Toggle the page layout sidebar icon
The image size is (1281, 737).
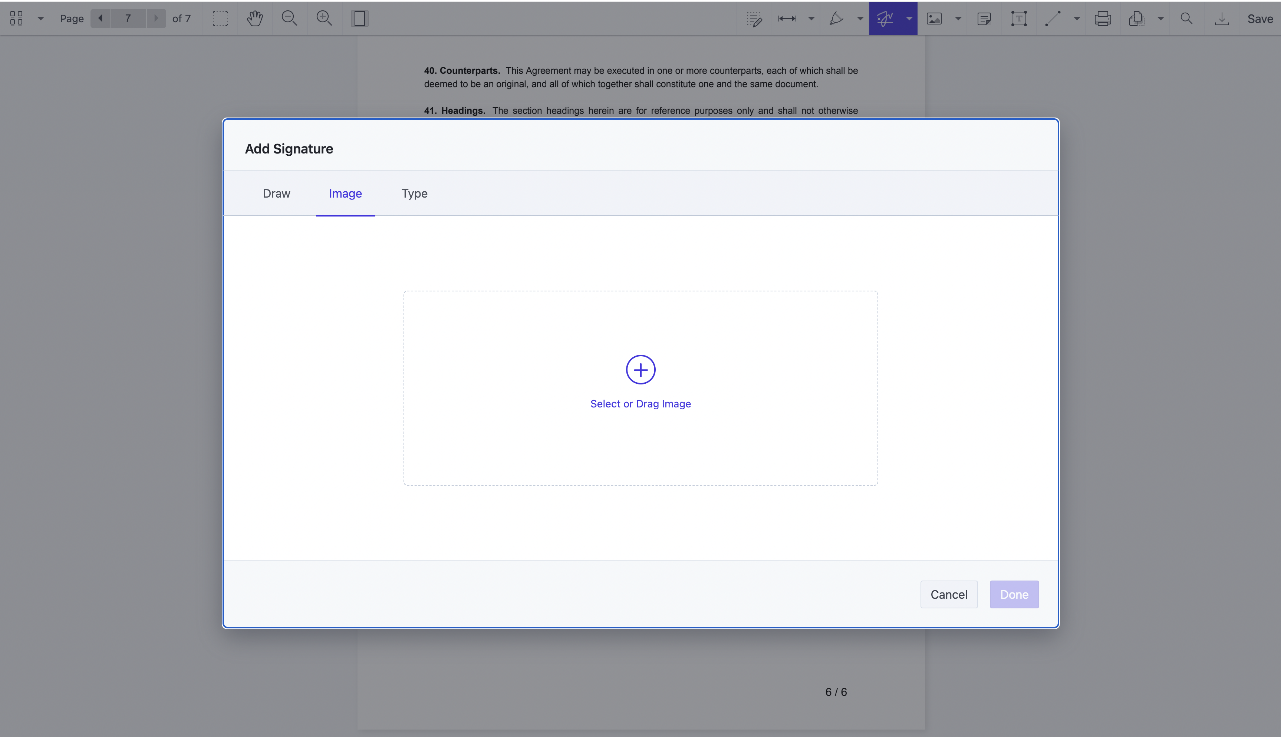pos(359,19)
